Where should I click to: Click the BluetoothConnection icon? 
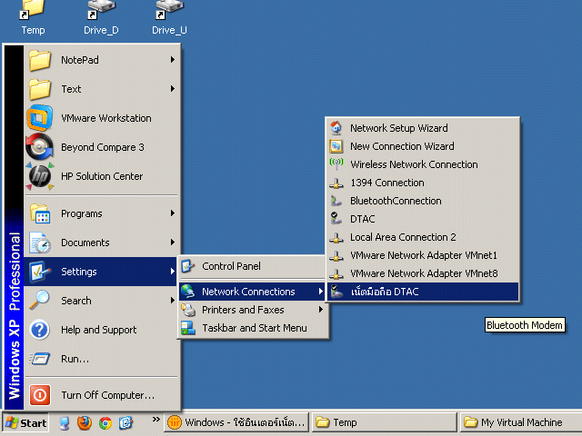pos(336,201)
